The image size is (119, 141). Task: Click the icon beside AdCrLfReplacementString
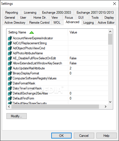click(x=10, y=43)
